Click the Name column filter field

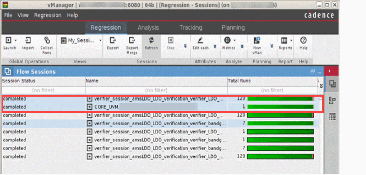156,90
